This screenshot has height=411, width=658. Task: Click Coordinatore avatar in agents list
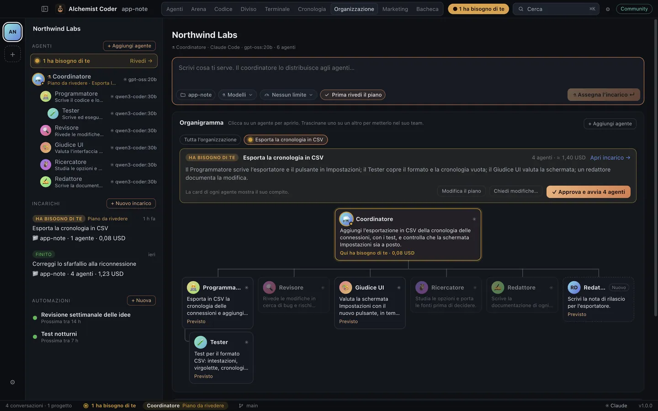pos(38,79)
